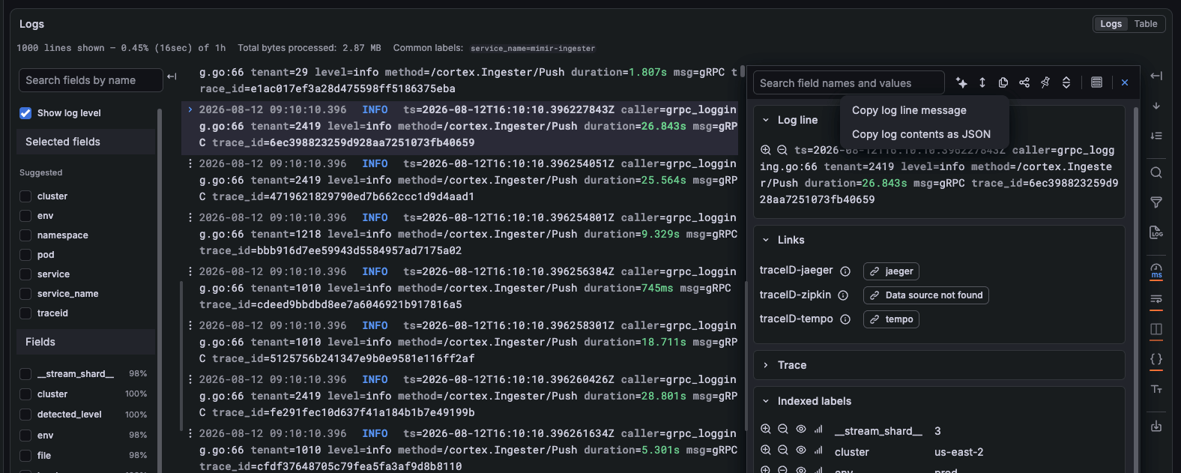Check the service_name field checkbox
This screenshot has height=473, width=1181.
coord(25,294)
